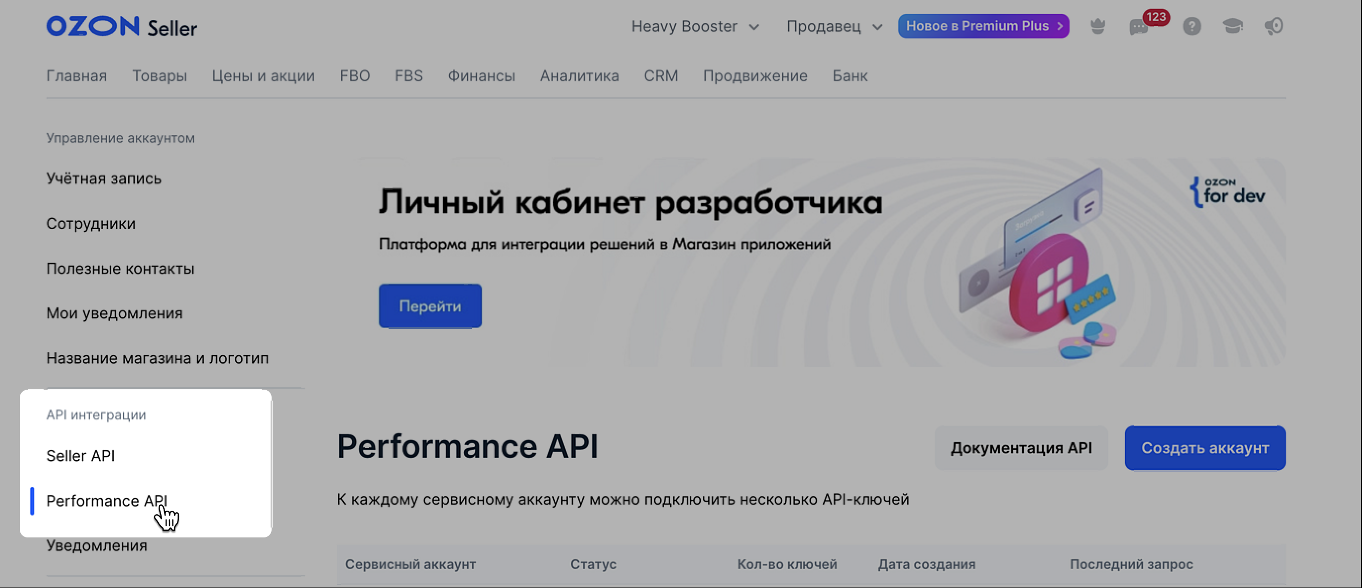Open Название магазина и логотип
Viewport: 1362px width, 588px height.
pyautogui.click(x=158, y=358)
